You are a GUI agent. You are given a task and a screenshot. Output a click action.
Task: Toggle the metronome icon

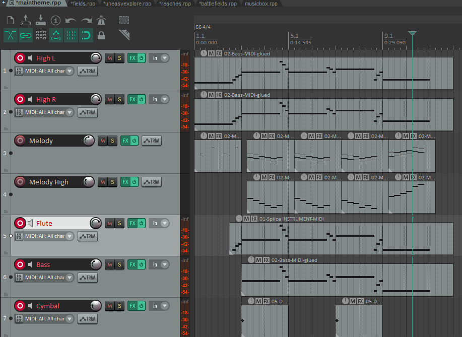101,20
